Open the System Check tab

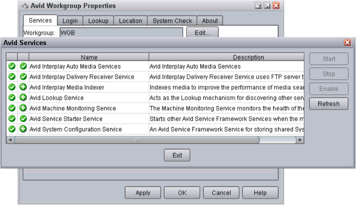[172, 21]
